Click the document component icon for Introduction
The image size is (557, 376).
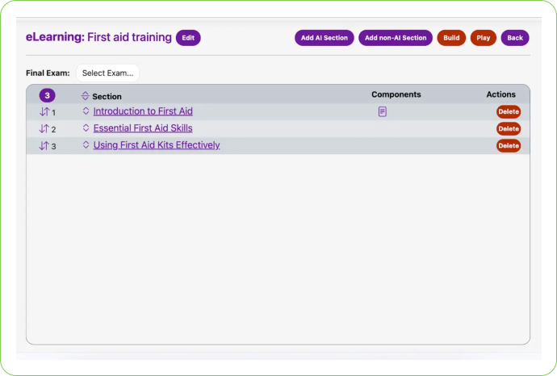click(x=383, y=112)
